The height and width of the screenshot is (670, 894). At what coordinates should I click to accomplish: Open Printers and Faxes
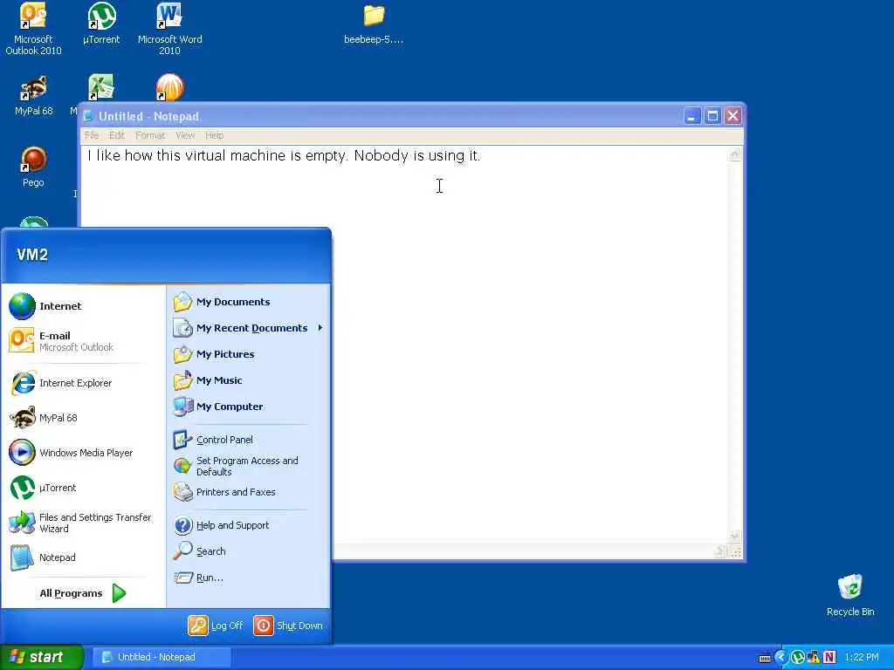(x=249, y=492)
